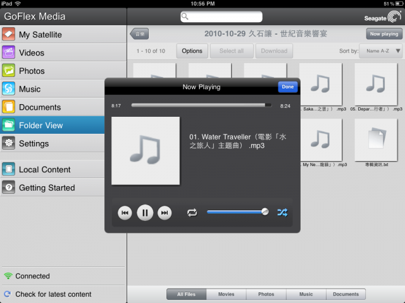
Task: Toggle shuffle mode in the player
Action: pos(282,213)
